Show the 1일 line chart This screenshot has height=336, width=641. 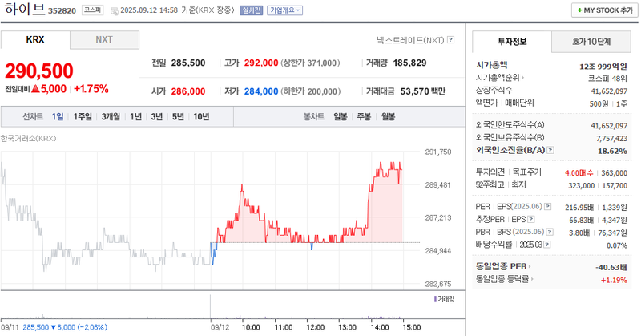[x=58, y=116]
